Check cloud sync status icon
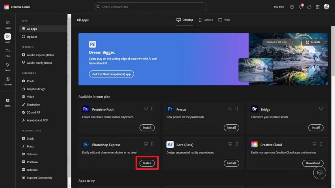Screen dimensions: 335x188 pos(309,7)
